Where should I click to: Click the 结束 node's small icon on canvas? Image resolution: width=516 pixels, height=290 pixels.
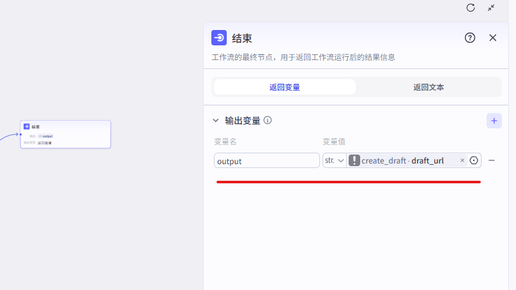click(27, 126)
